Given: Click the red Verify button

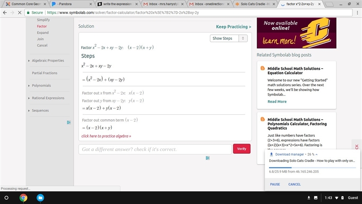Looking at the screenshot, I should tap(242, 149).
